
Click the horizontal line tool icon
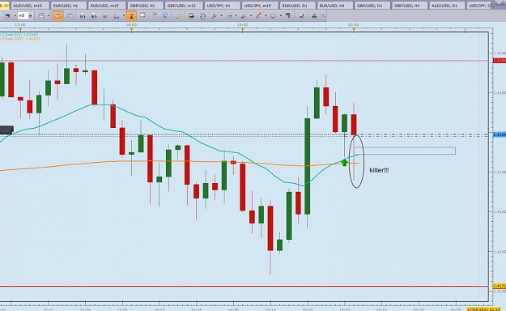[x=229, y=15]
